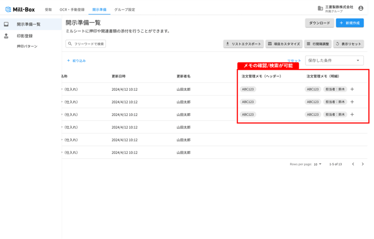Image resolution: width=374 pixels, height=239 pixels.
Task: Click the 印影登録 stamp icon in sidebar
Action: pos(6,36)
